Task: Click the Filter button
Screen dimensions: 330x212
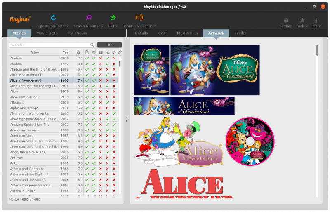Action: pyautogui.click(x=109, y=45)
